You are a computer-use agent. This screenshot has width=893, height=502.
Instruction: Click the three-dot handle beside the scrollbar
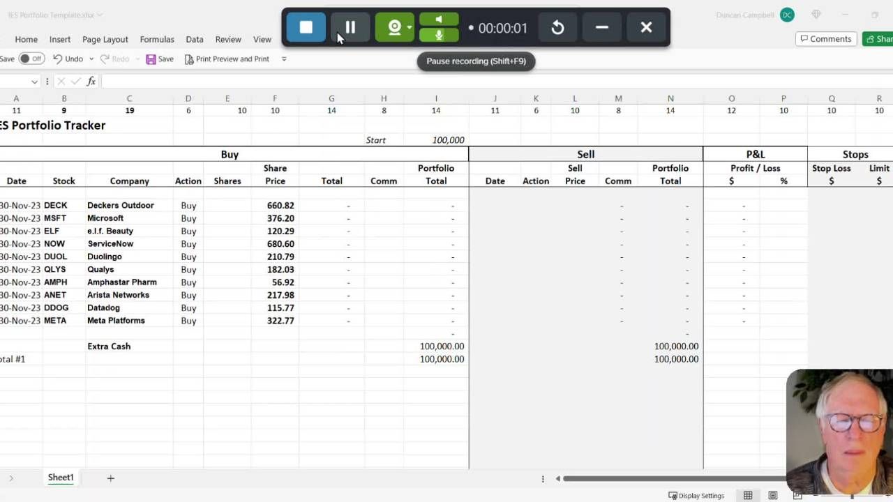[x=543, y=478]
